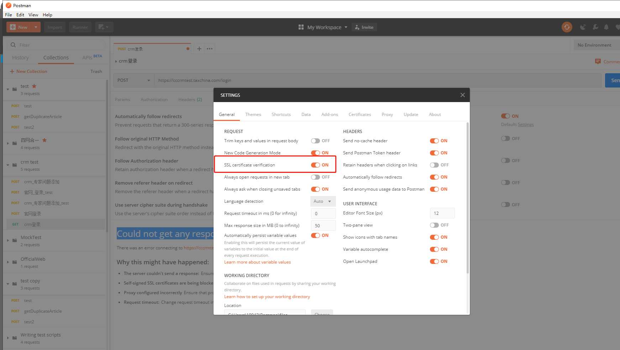Expand the MockTest collection arrow
Screen dimensions: 620x350
pyautogui.click(x=8, y=240)
